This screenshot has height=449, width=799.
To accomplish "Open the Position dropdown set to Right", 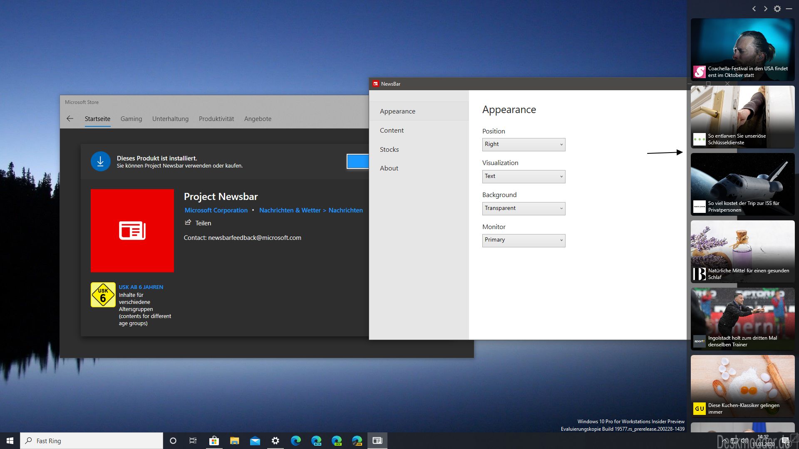I will coord(524,144).
